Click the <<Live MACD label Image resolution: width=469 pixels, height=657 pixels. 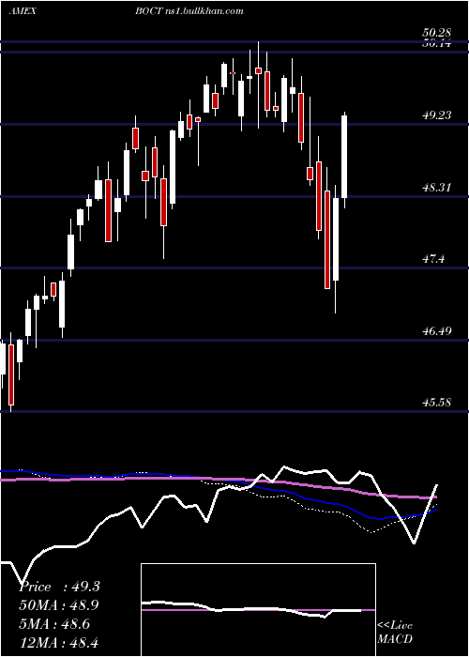pyautogui.click(x=395, y=633)
